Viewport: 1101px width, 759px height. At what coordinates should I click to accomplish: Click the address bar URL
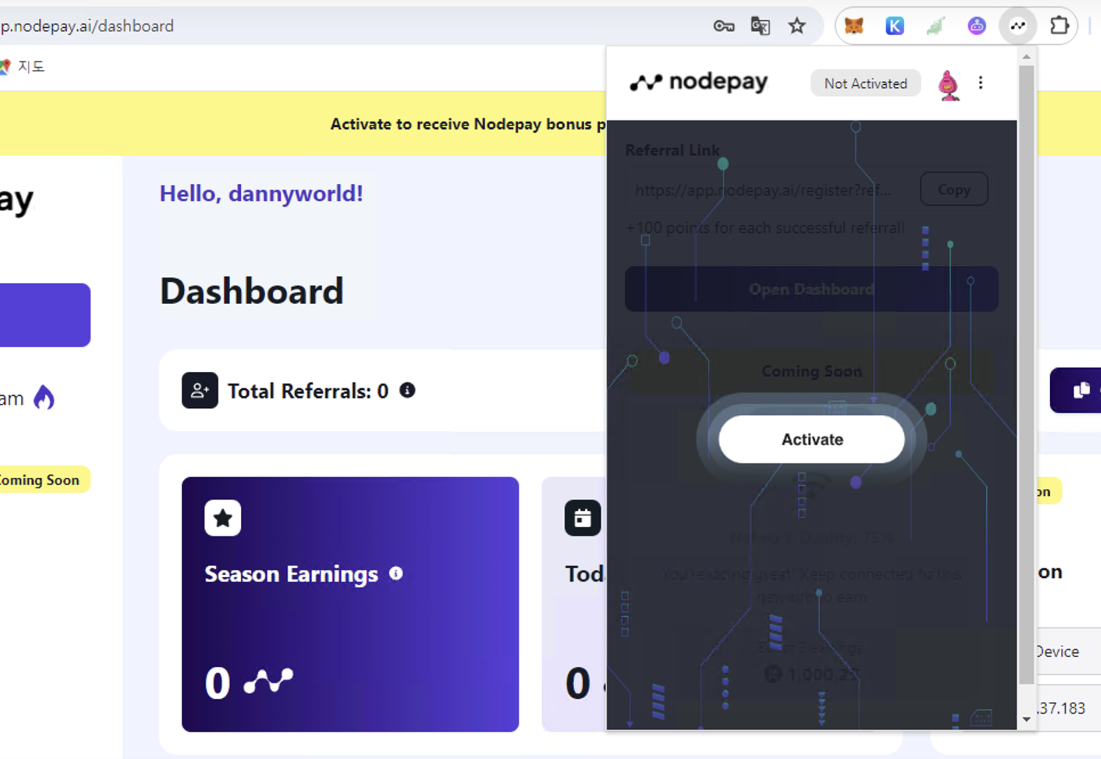[88, 26]
